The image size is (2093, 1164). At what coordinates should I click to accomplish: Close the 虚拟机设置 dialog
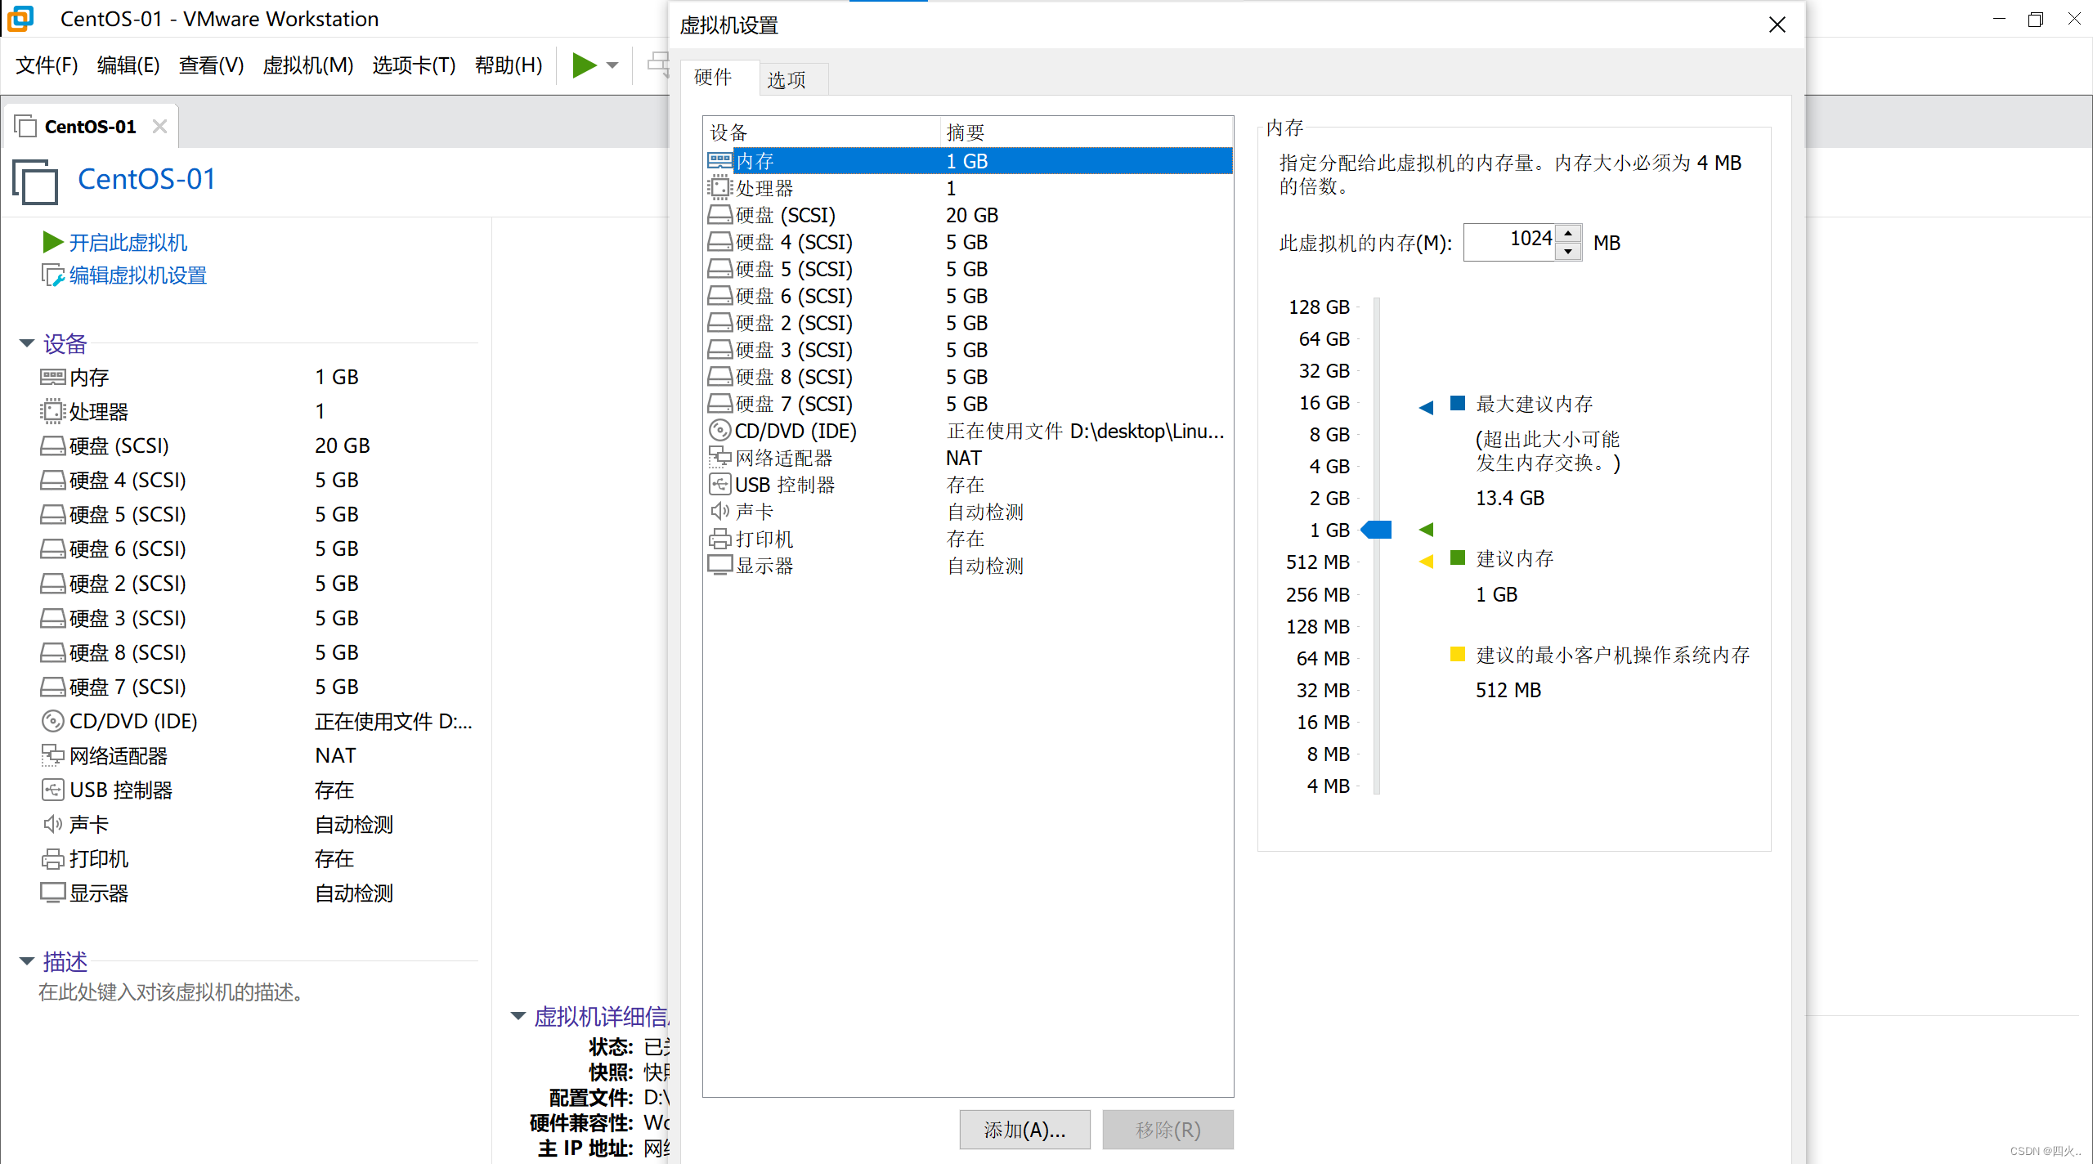1777,25
